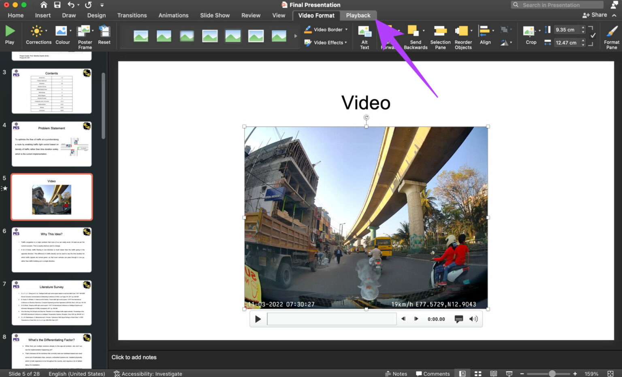The height and width of the screenshot is (377, 622).
Task: Open the Format Pane icon
Action: click(611, 36)
